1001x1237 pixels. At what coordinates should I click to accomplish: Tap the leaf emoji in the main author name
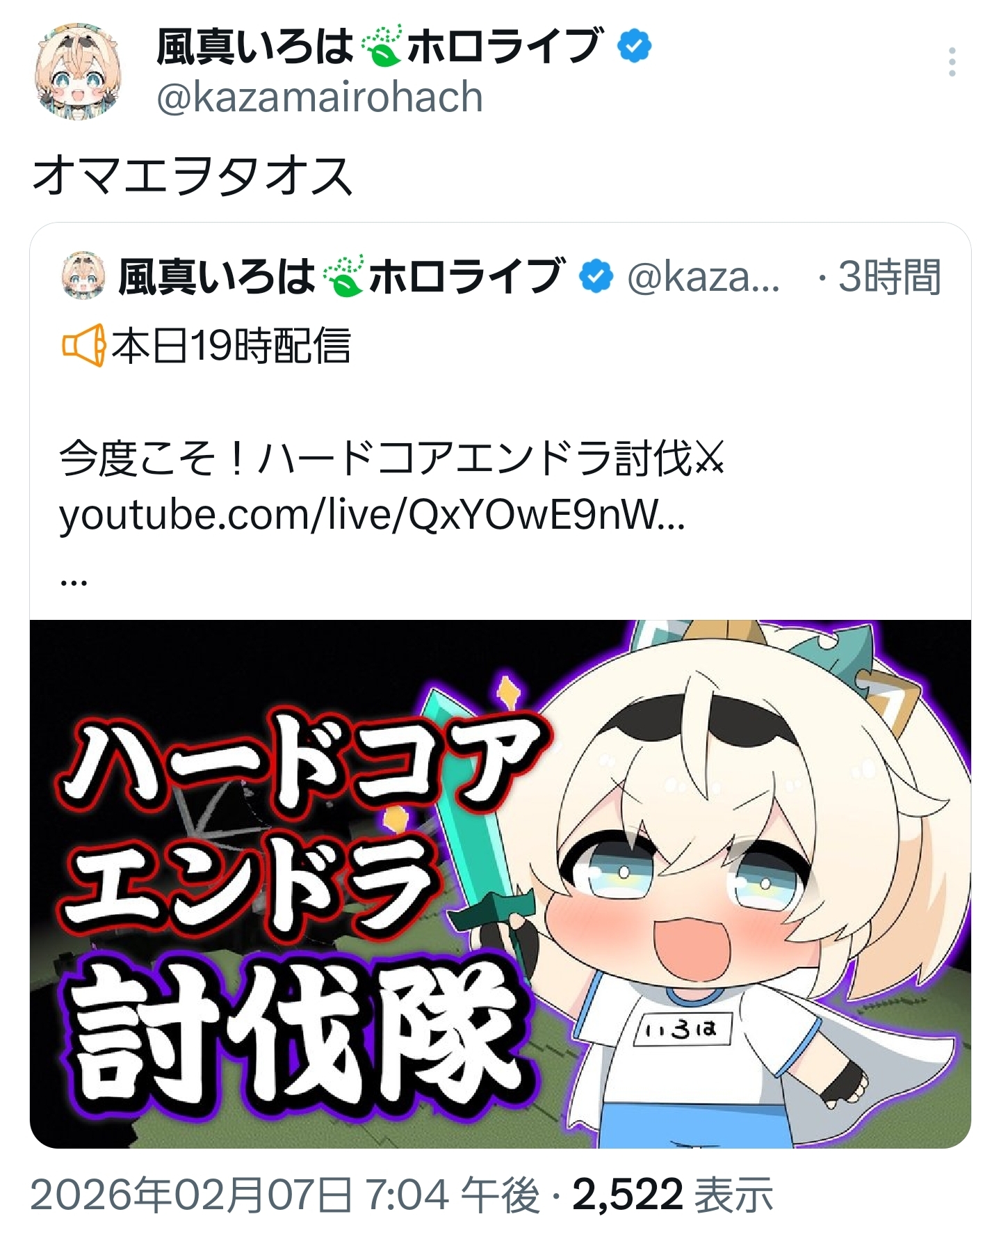tap(381, 47)
